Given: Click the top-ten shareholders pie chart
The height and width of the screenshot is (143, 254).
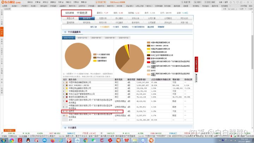Looking at the screenshot, I should pos(129,59).
